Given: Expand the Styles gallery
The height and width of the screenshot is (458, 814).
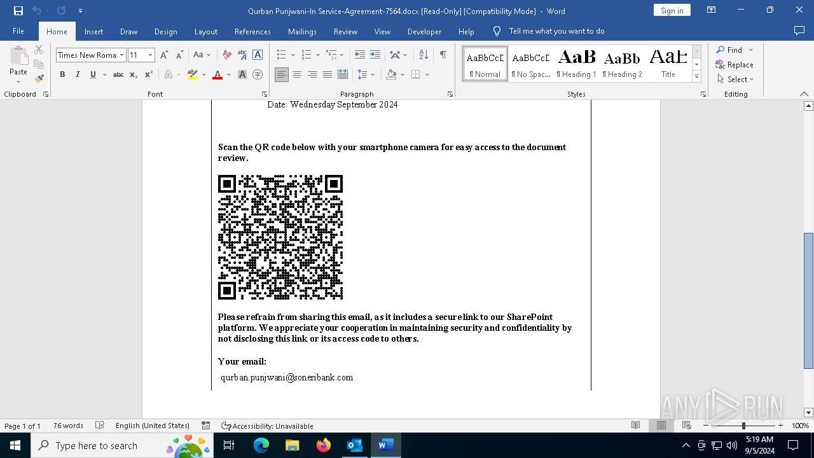Looking at the screenshot, I should [x=697, y=77].
